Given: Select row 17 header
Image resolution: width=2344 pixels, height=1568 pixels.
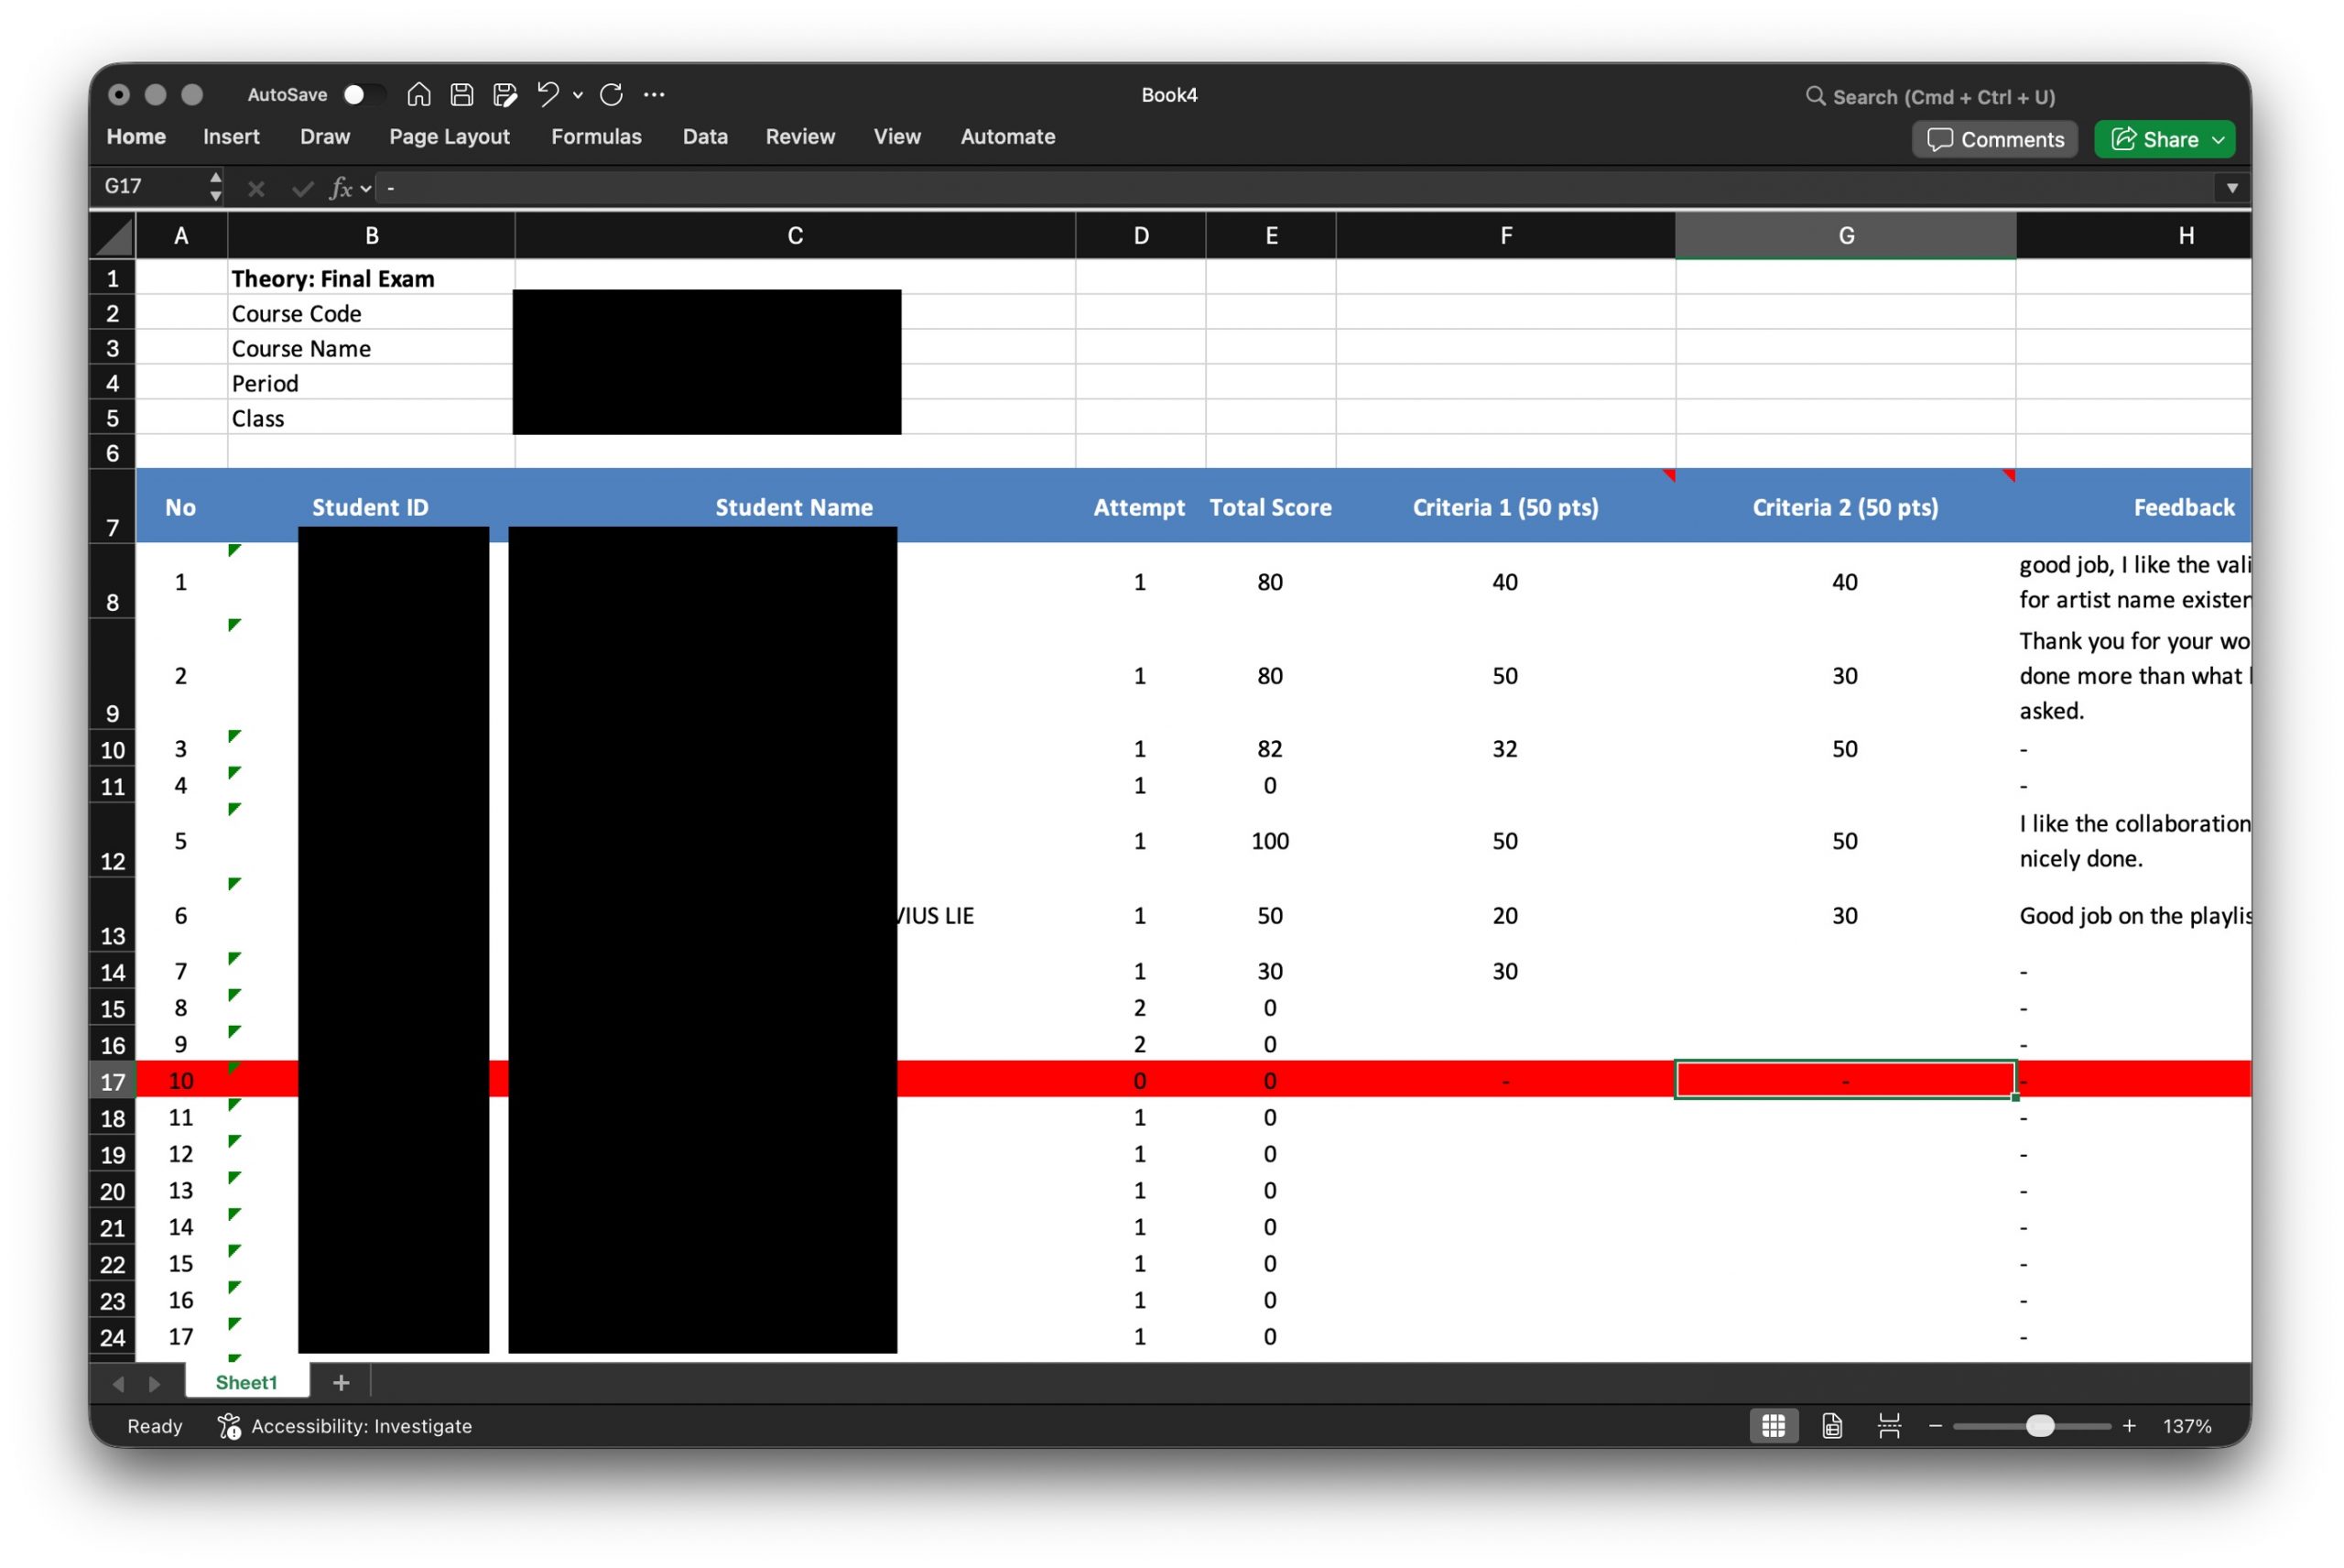Looking at the screenshot, I should click(x=113, y=1081).
